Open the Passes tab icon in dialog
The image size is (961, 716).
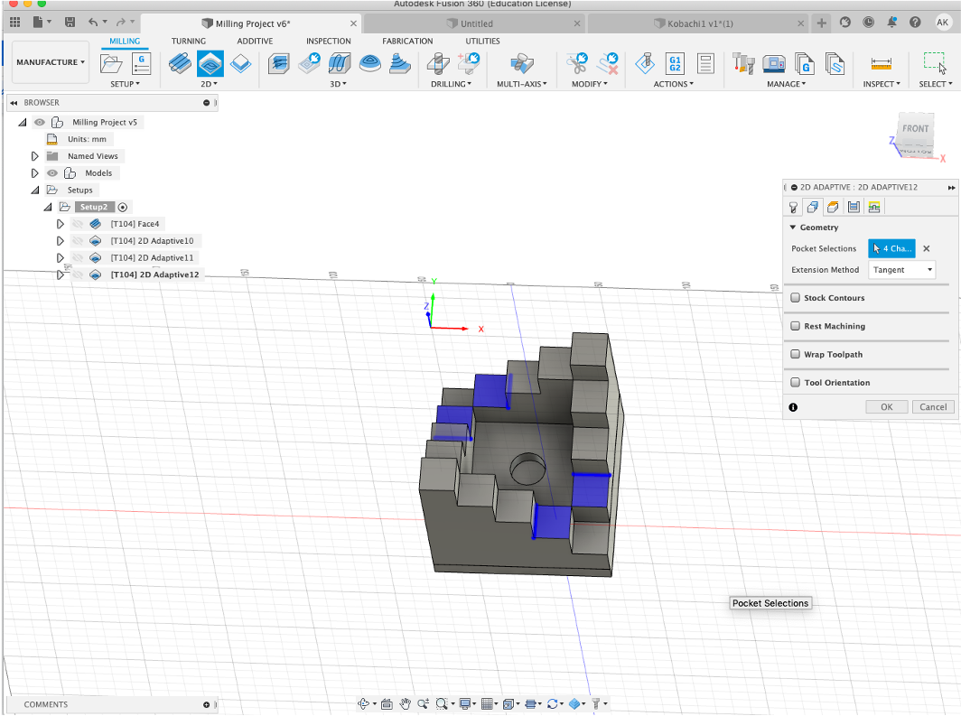[854, 207]
